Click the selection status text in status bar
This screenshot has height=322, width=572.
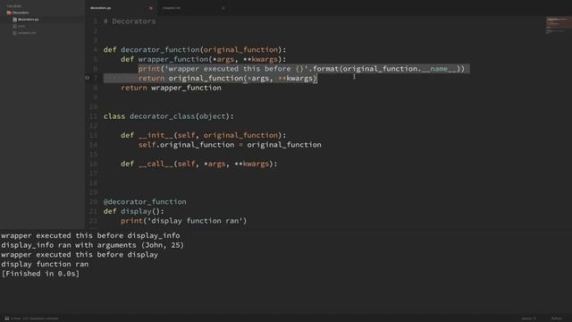point(35,318)
